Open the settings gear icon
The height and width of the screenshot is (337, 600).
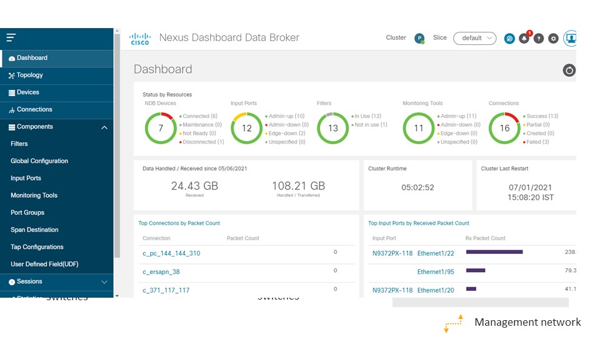point(553,38)
